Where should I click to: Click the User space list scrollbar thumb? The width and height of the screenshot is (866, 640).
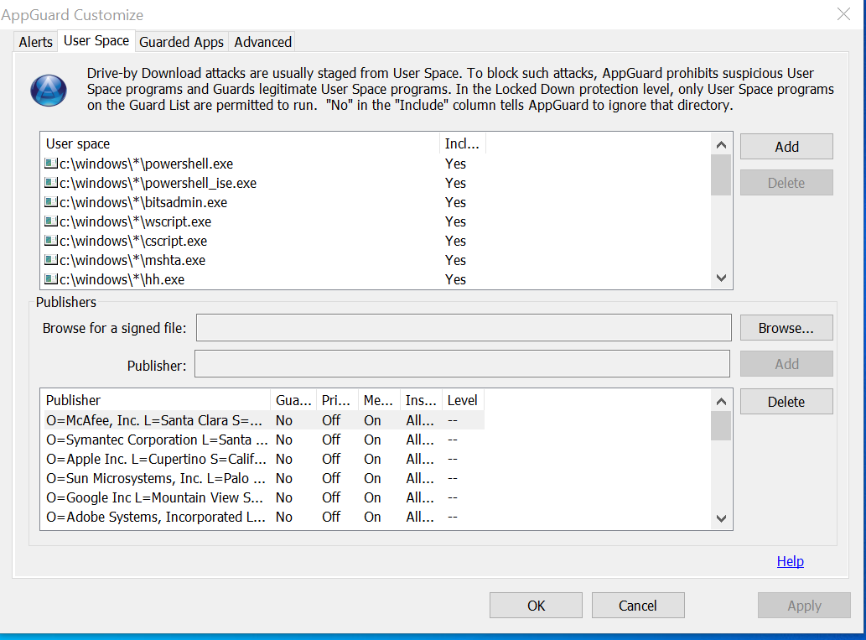click(721, 174)
